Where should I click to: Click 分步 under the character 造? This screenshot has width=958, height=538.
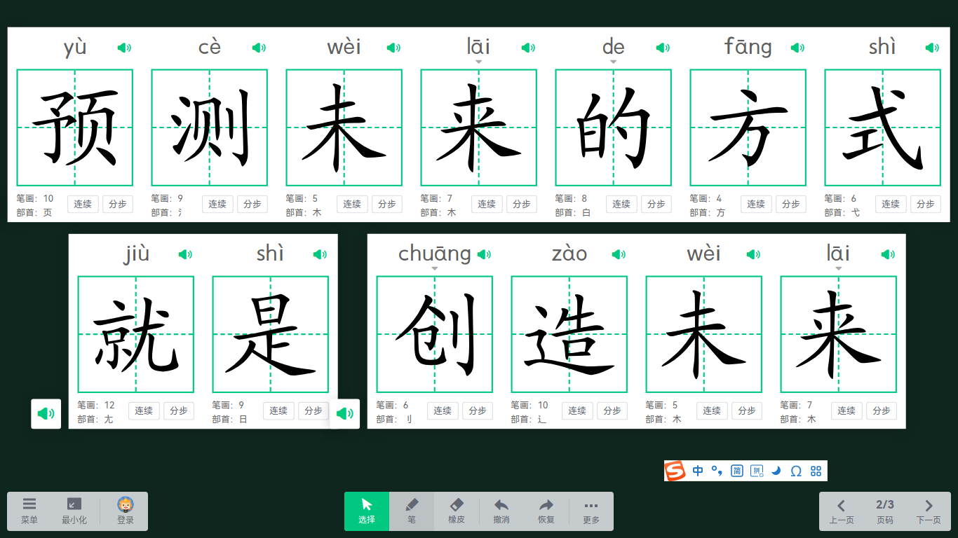click(x=612, y=411)
